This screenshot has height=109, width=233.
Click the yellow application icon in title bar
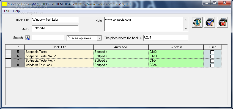click(4, 4)
